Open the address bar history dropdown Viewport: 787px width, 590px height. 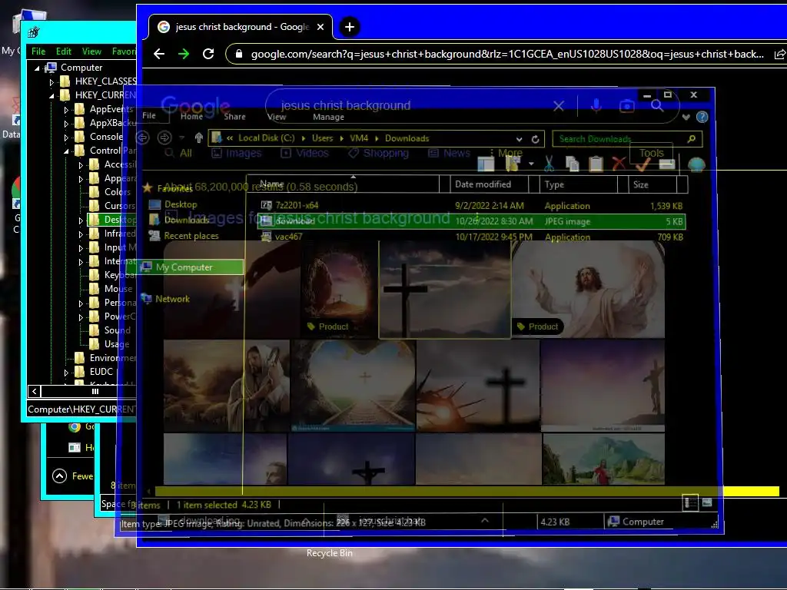pyautogui.click(x=519, y=139)
